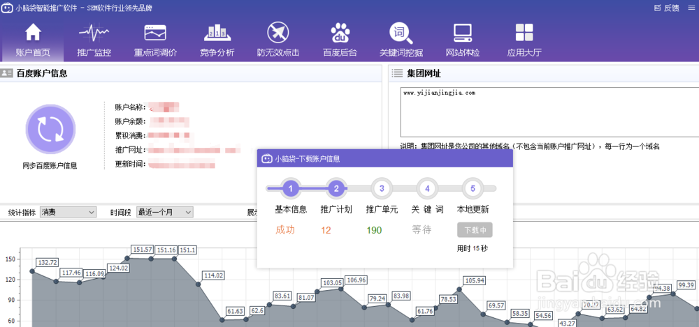The width and height of the screenshot is (699, 327).
Task: Open 防无效点击 blocked cursor icon
Action: (x=278, y=33)
